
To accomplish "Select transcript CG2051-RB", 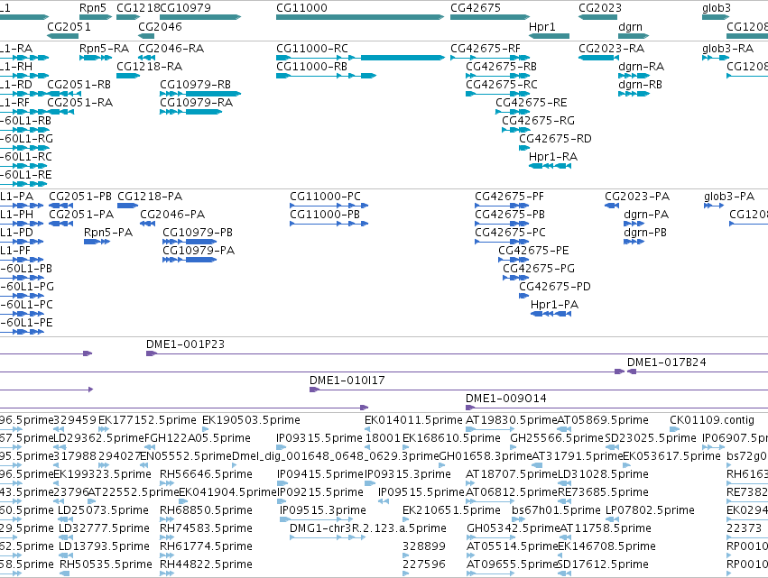I will coord(79,85).
